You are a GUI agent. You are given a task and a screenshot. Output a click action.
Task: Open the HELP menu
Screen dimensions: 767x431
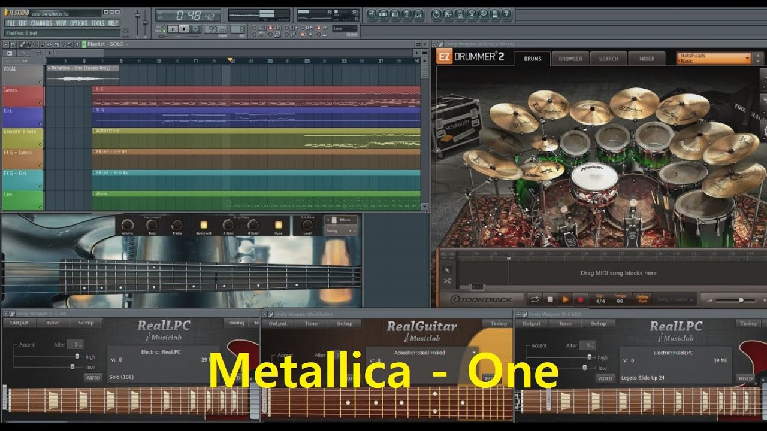pos(113,23)
